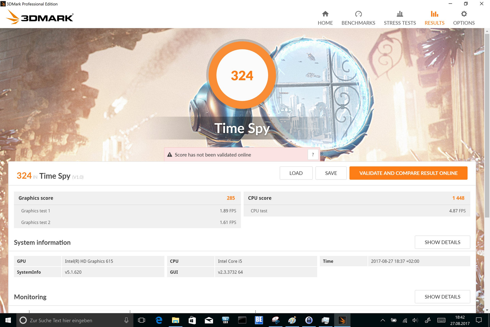Click the Graphics score value 285
Image resolution: width=490 pixels, height=327 pixels.
pyautogui.click(x=231, y=198)
